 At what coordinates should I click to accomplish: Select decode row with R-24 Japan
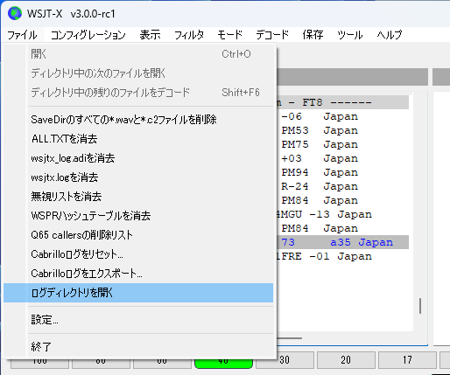pos(343,186)
